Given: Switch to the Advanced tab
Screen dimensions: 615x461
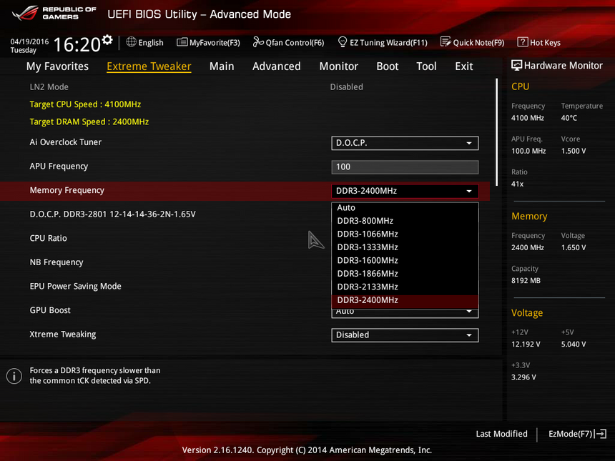Looking at the screenshot, I should coord(276,66).
